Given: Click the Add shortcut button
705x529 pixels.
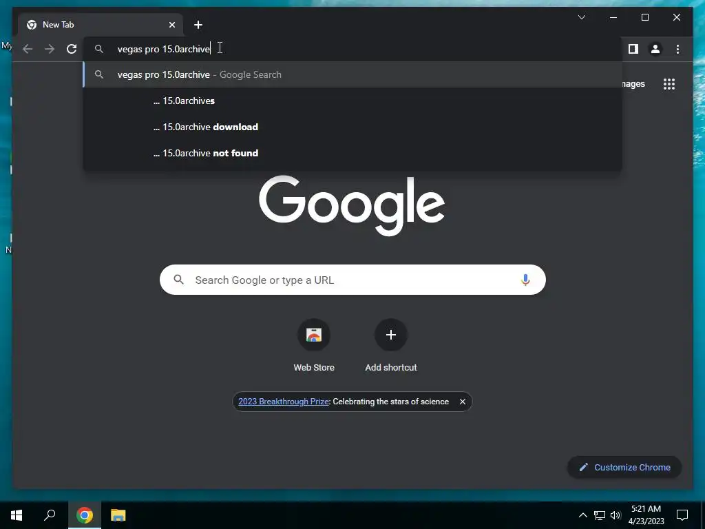Looking at the screenshot, I should coord(391,346).
